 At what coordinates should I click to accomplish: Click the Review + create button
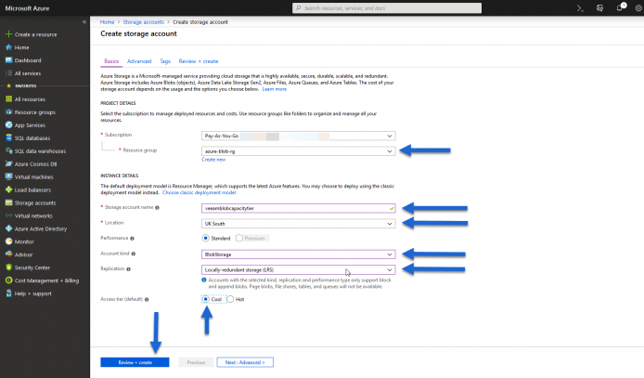pyautogui.click(x=135, y=362)
